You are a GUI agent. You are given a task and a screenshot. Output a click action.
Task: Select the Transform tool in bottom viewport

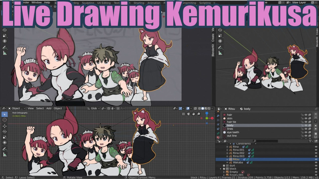pyautogui.click(x=4, y=143)
